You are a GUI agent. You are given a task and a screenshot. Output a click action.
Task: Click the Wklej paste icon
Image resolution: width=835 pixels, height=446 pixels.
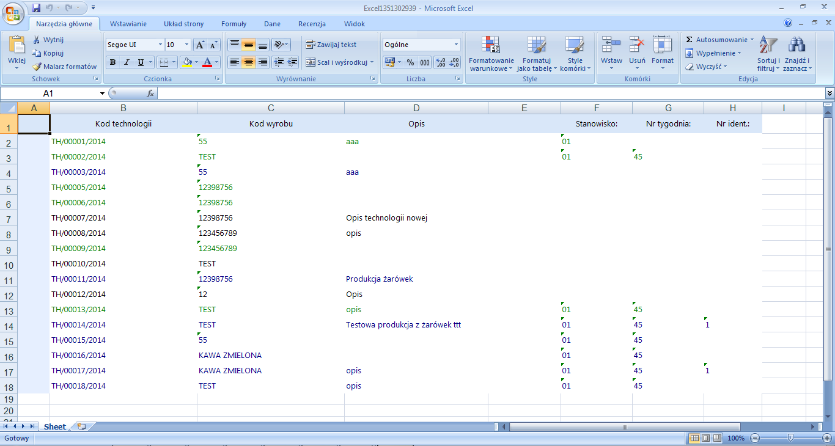point(17,44)
